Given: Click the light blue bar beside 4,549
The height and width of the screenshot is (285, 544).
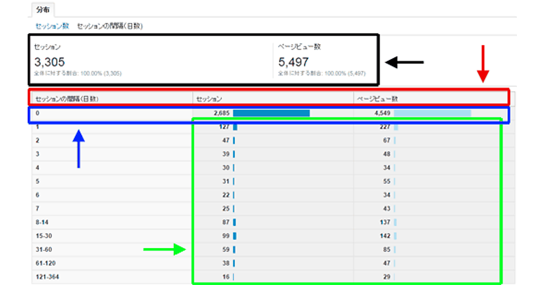Looking at the screenshot, I should pyautogui.click(x=432, y=113).
